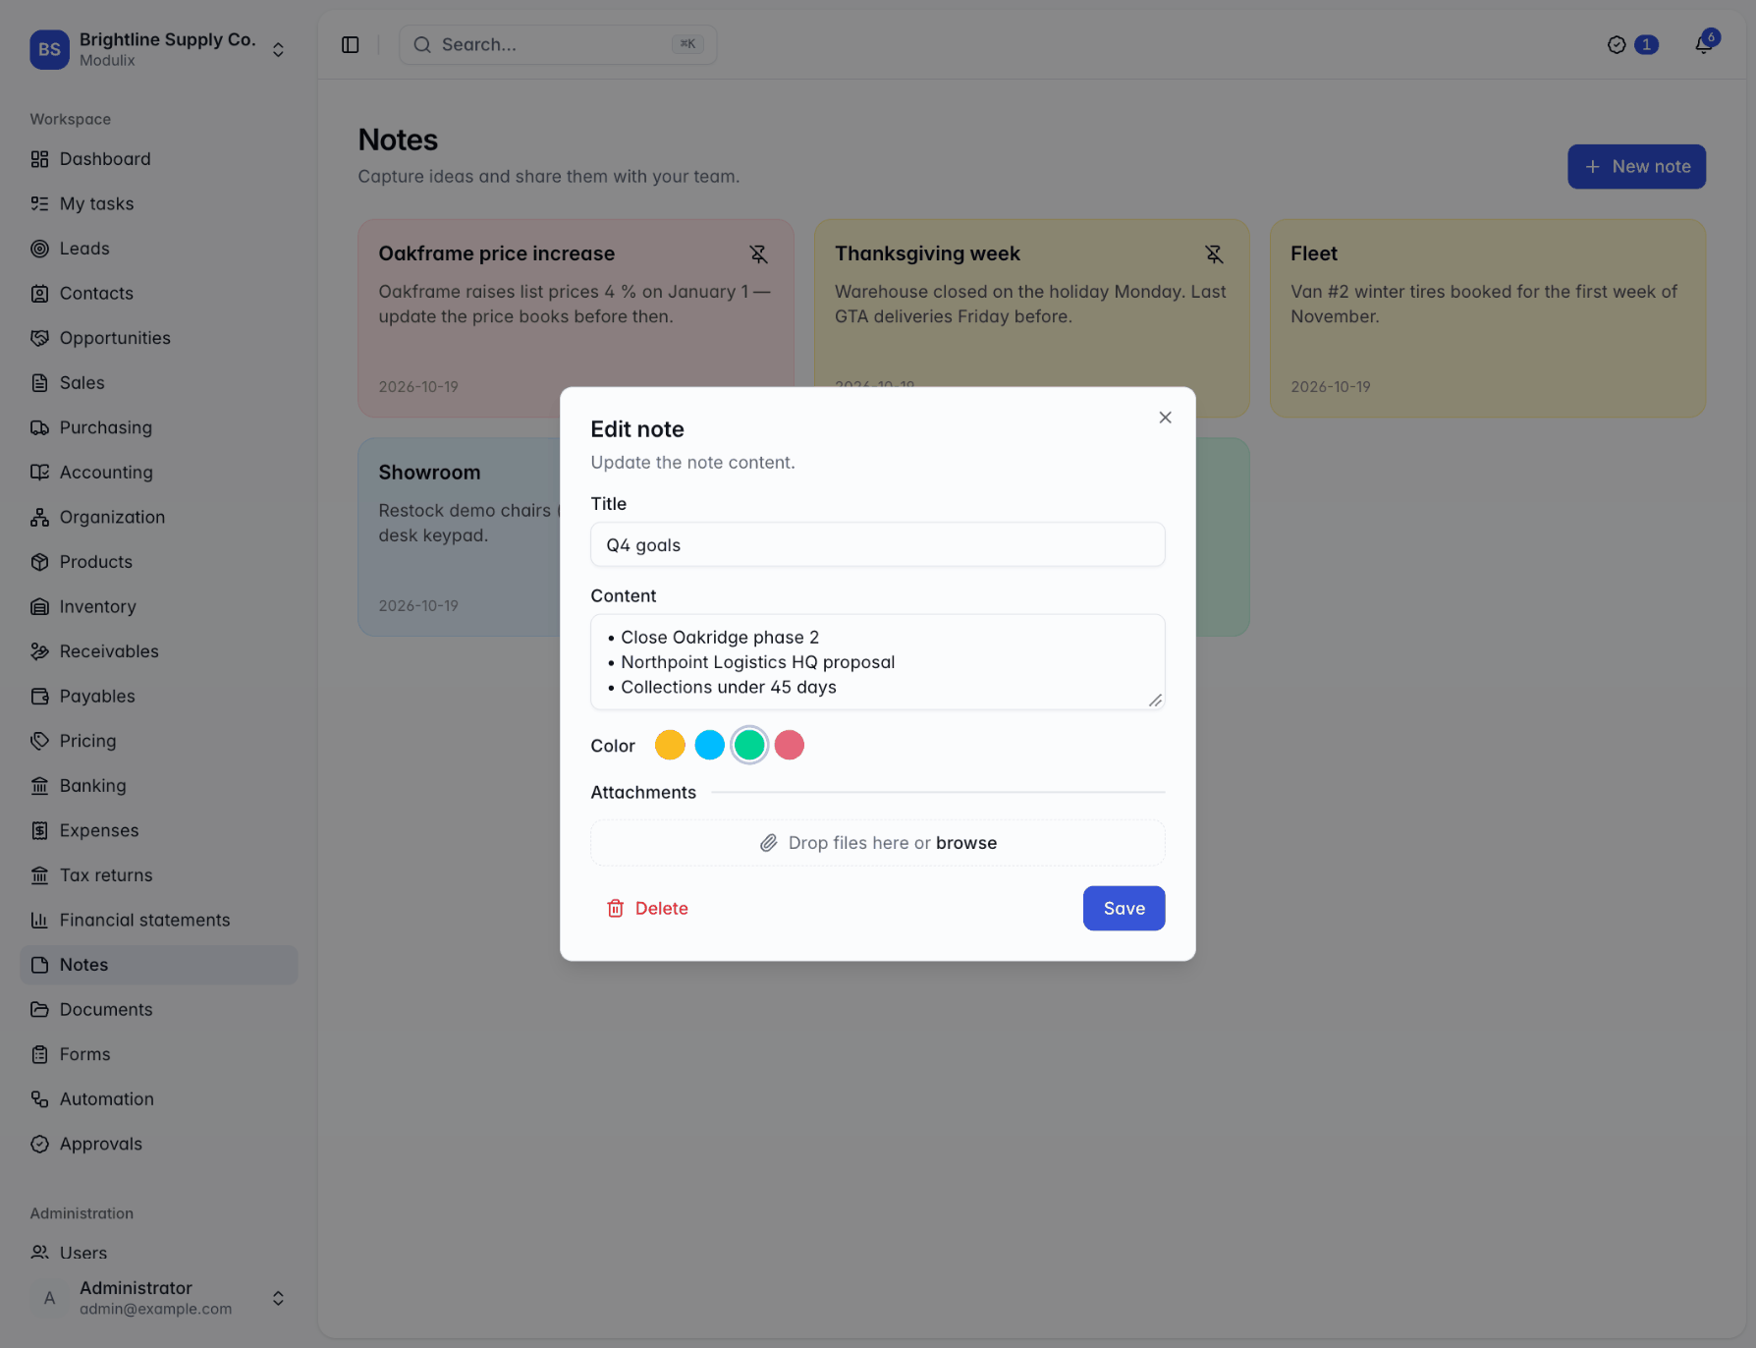Go to Documents in sidebar

159,1009
